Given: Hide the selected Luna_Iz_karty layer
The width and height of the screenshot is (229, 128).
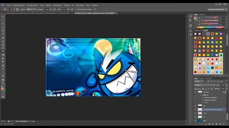Looking at the screenshot, I should click(195, 110).
